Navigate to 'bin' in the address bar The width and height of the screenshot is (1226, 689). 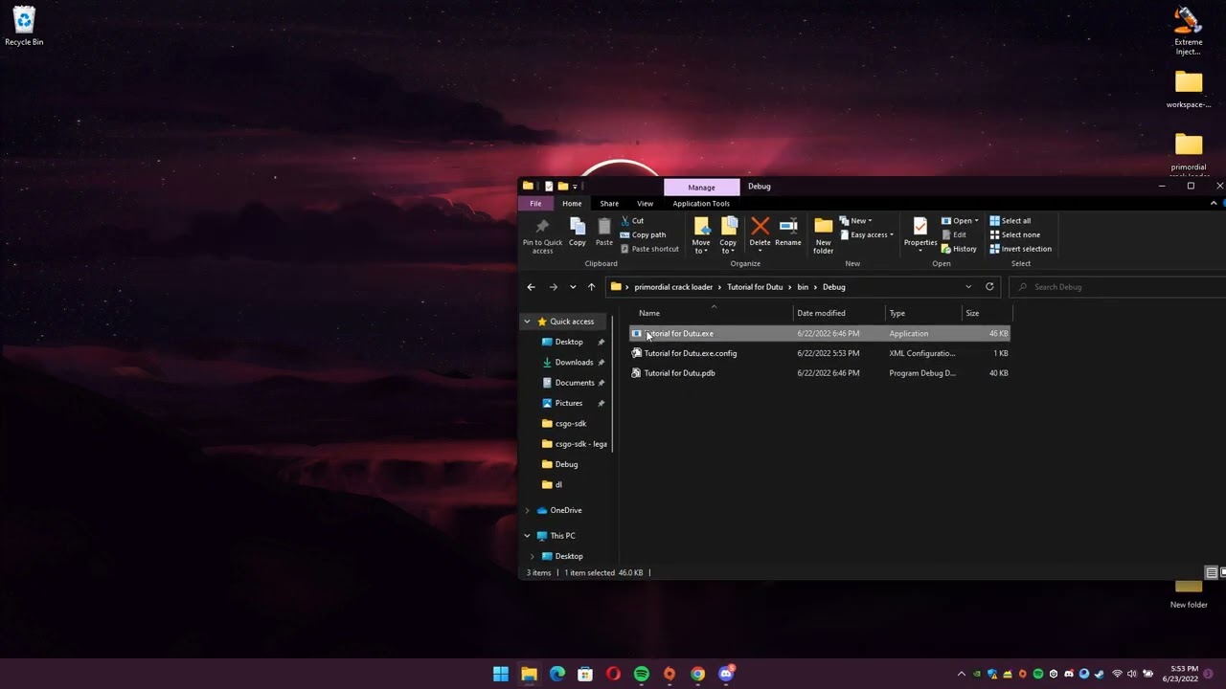coord(803,287)
